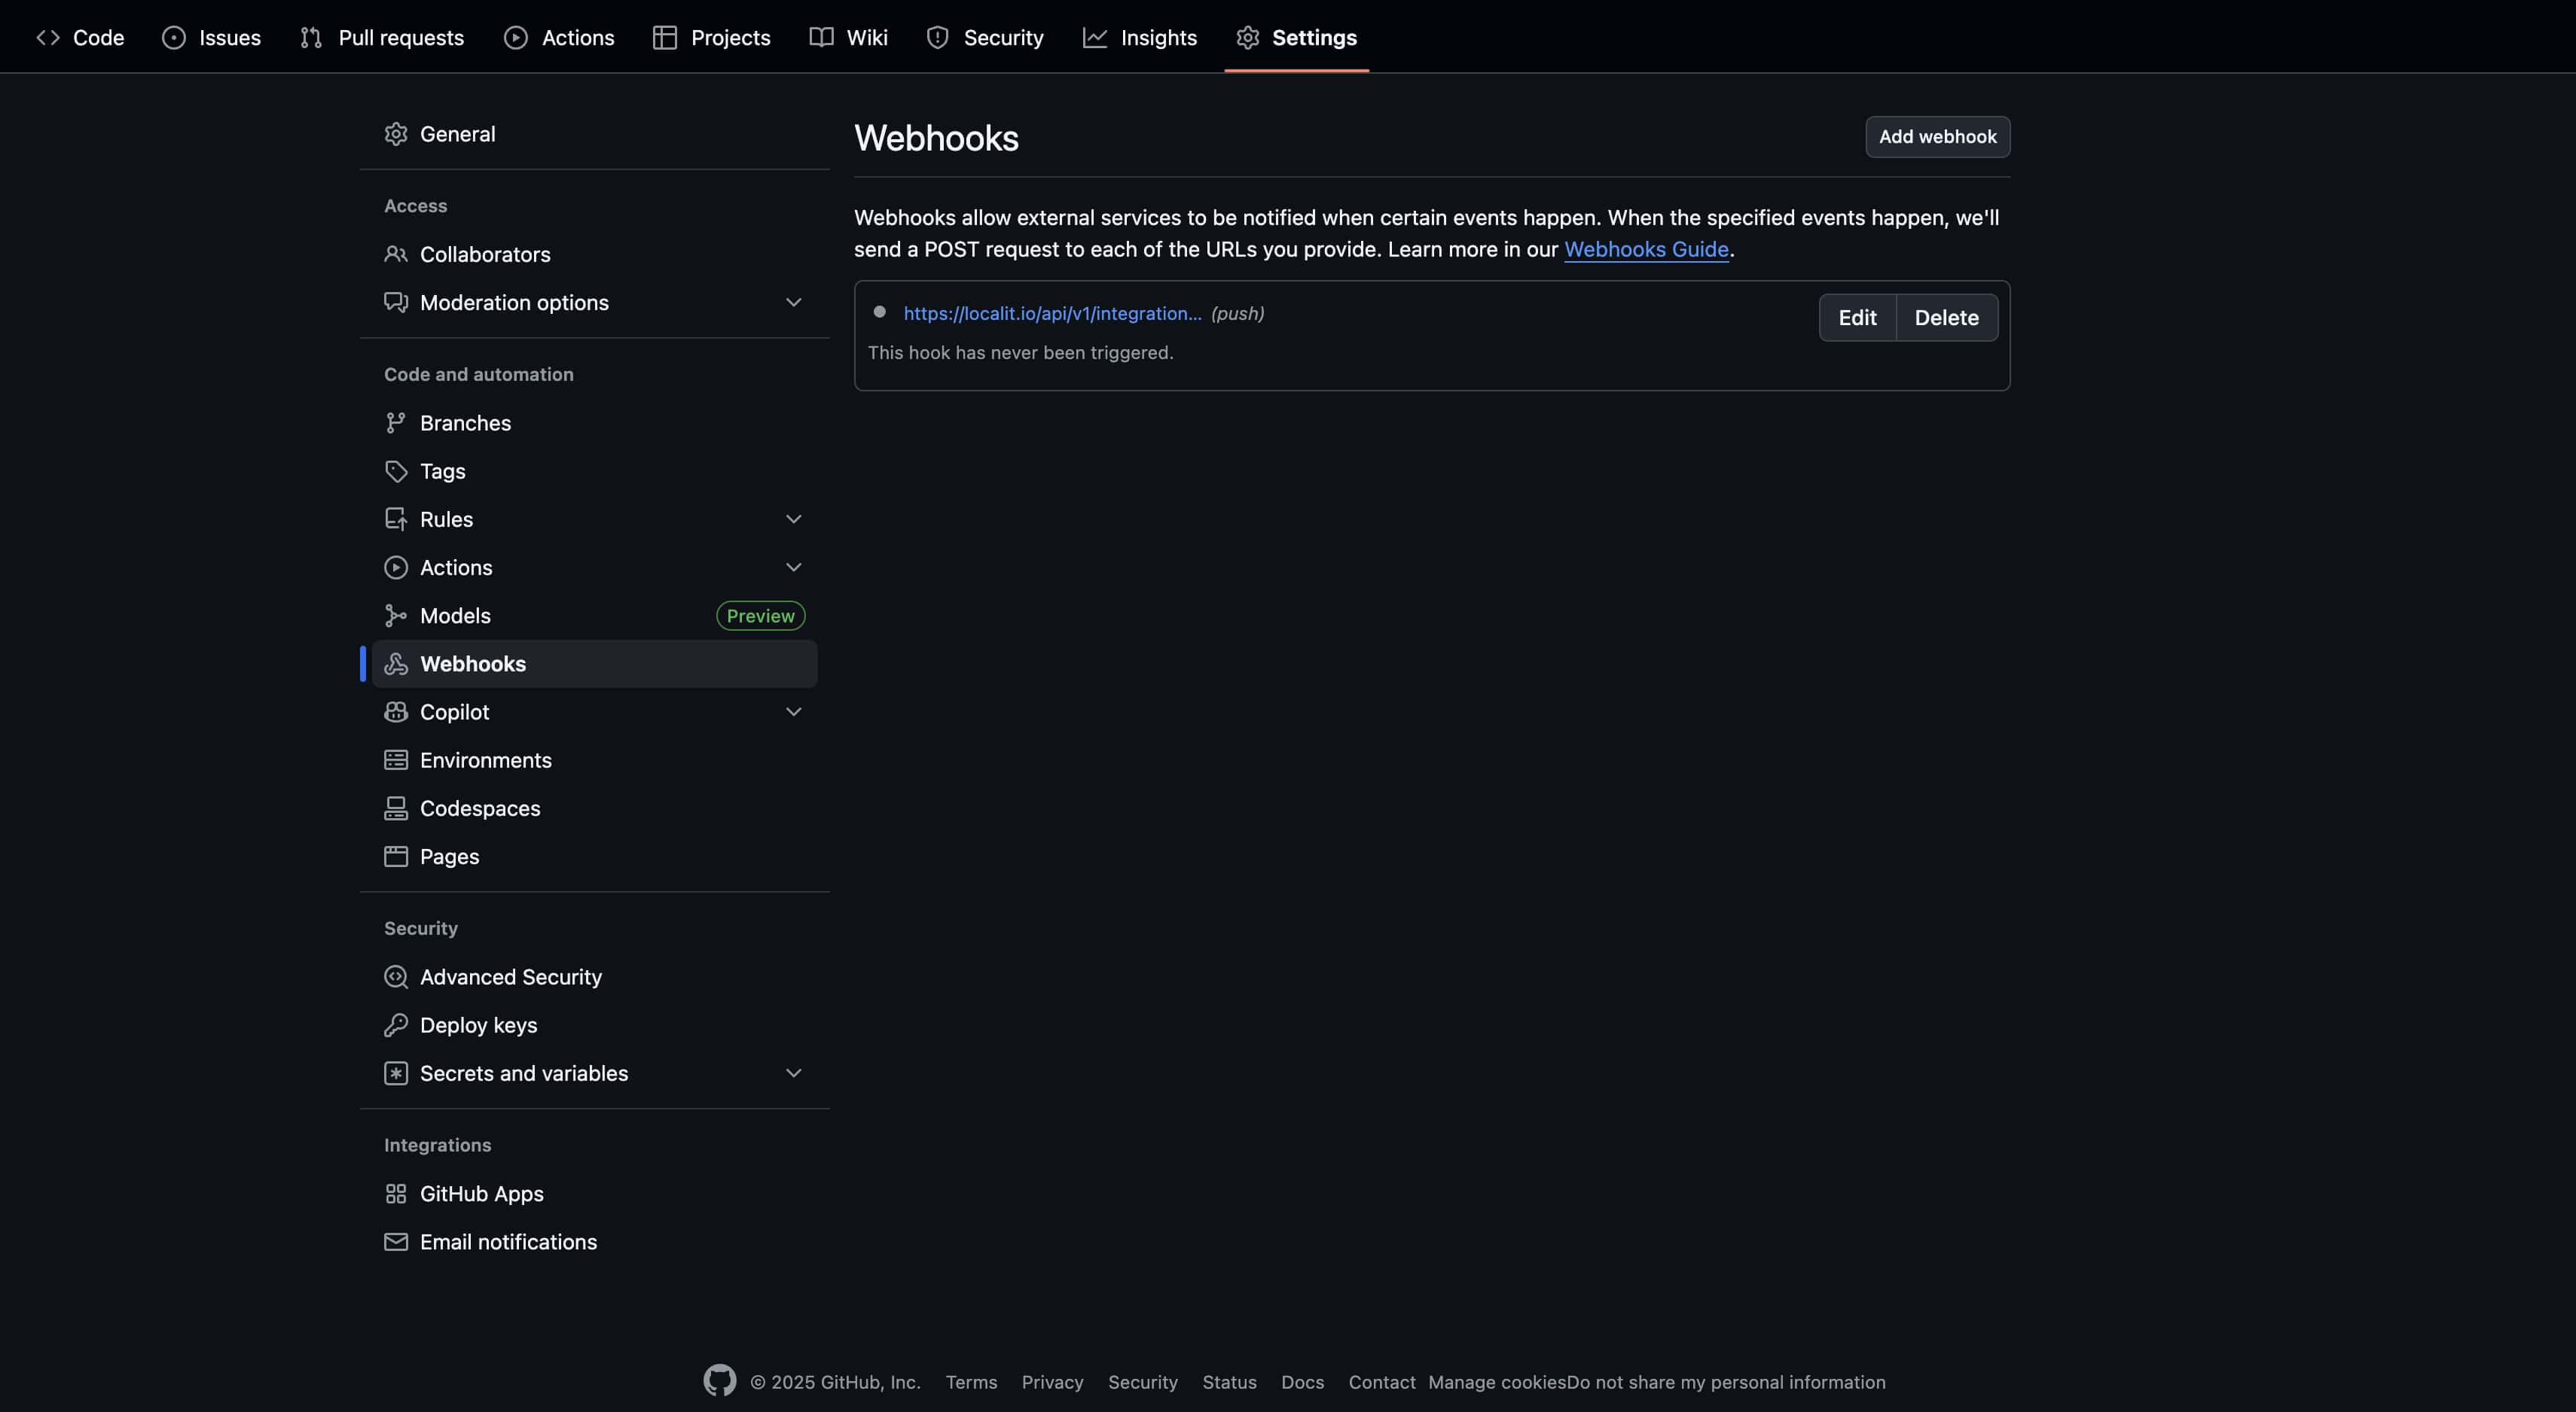Open the Privacy footer link
Screen dimensions: 2576x1412
tap(1052, 1382)
